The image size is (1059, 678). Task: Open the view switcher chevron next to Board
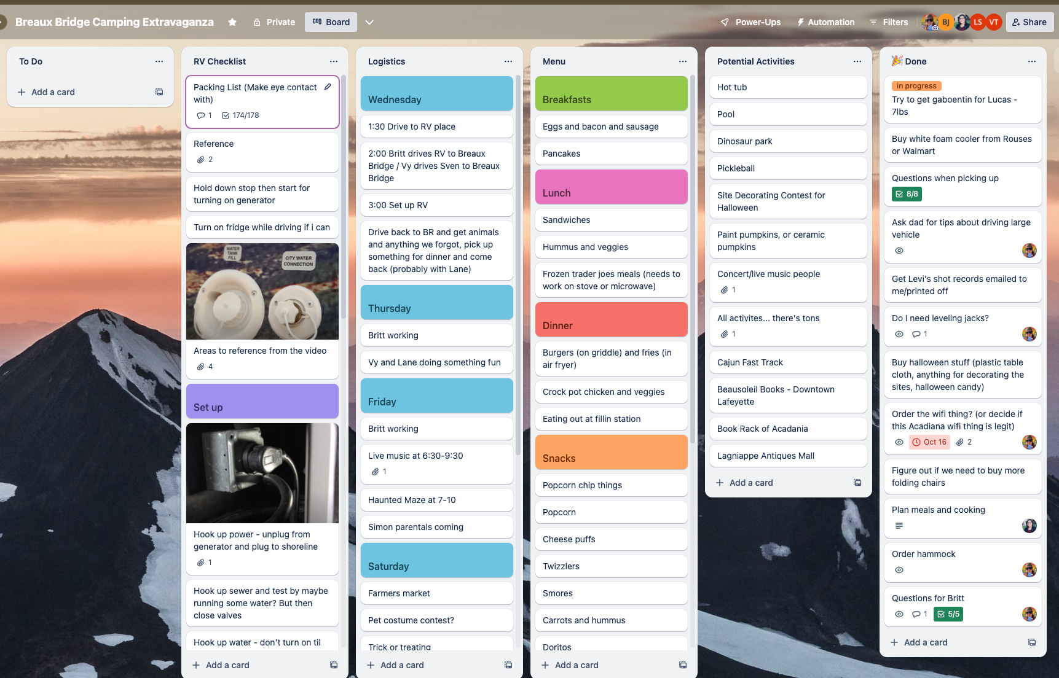[x=369, y=21]
